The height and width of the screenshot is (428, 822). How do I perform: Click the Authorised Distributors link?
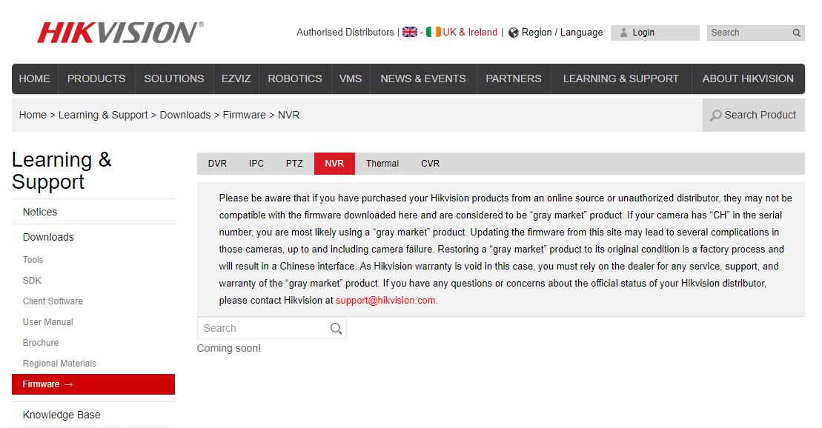pos(345,33)
